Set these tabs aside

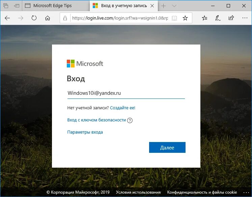[17, 6]
